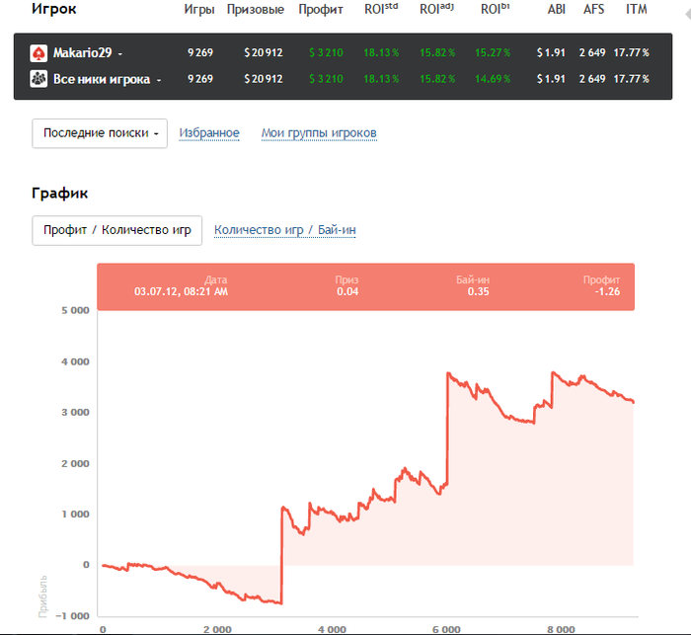Click the ABI column header
Screen dimensions: 691x635
pyautogui.click(x=556, y=10)
